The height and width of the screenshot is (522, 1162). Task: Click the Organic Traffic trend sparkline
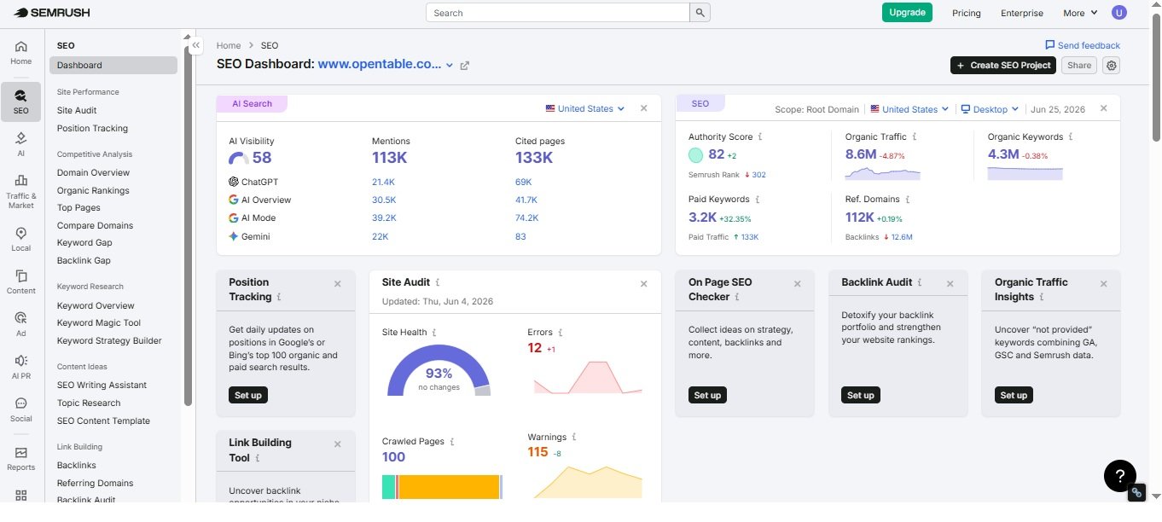[883, 173]
